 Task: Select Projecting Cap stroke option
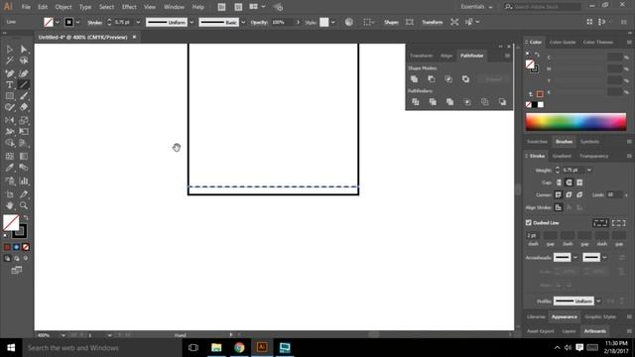(x=579, y=182)
